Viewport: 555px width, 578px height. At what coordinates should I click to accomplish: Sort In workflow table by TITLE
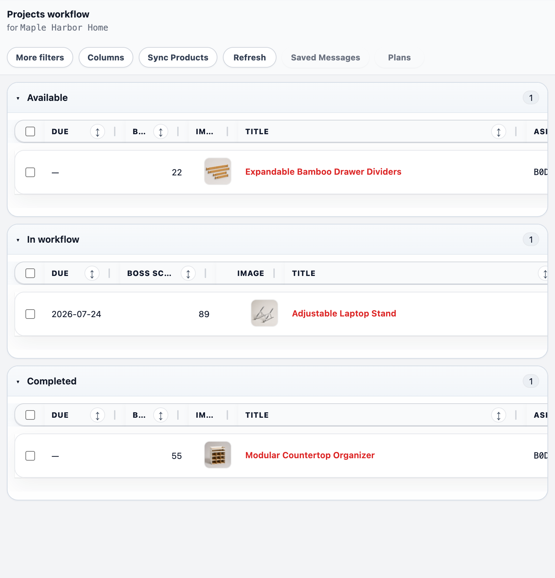(x=544, y=274)
